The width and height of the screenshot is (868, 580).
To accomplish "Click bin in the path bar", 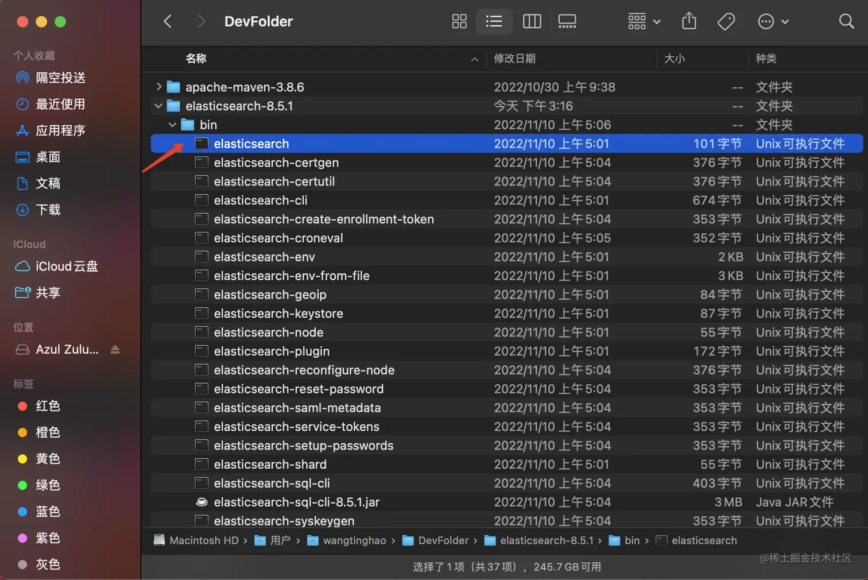I will click(624, 540).
